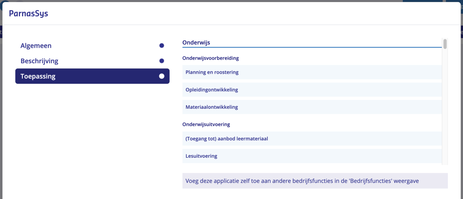The width and height of the screenshot is (463, 199).
Task: Switch to the Beschrijving section
Action: click(x=39, y=61)
